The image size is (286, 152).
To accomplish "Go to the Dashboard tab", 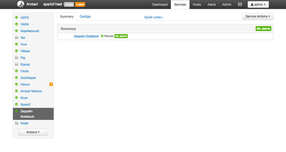I will (x=160, y=4).
